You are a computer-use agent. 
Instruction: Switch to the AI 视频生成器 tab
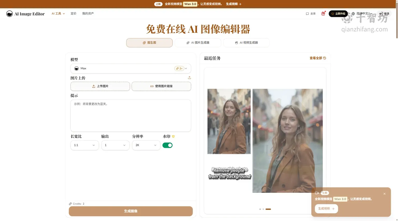(x=246, y=43)
